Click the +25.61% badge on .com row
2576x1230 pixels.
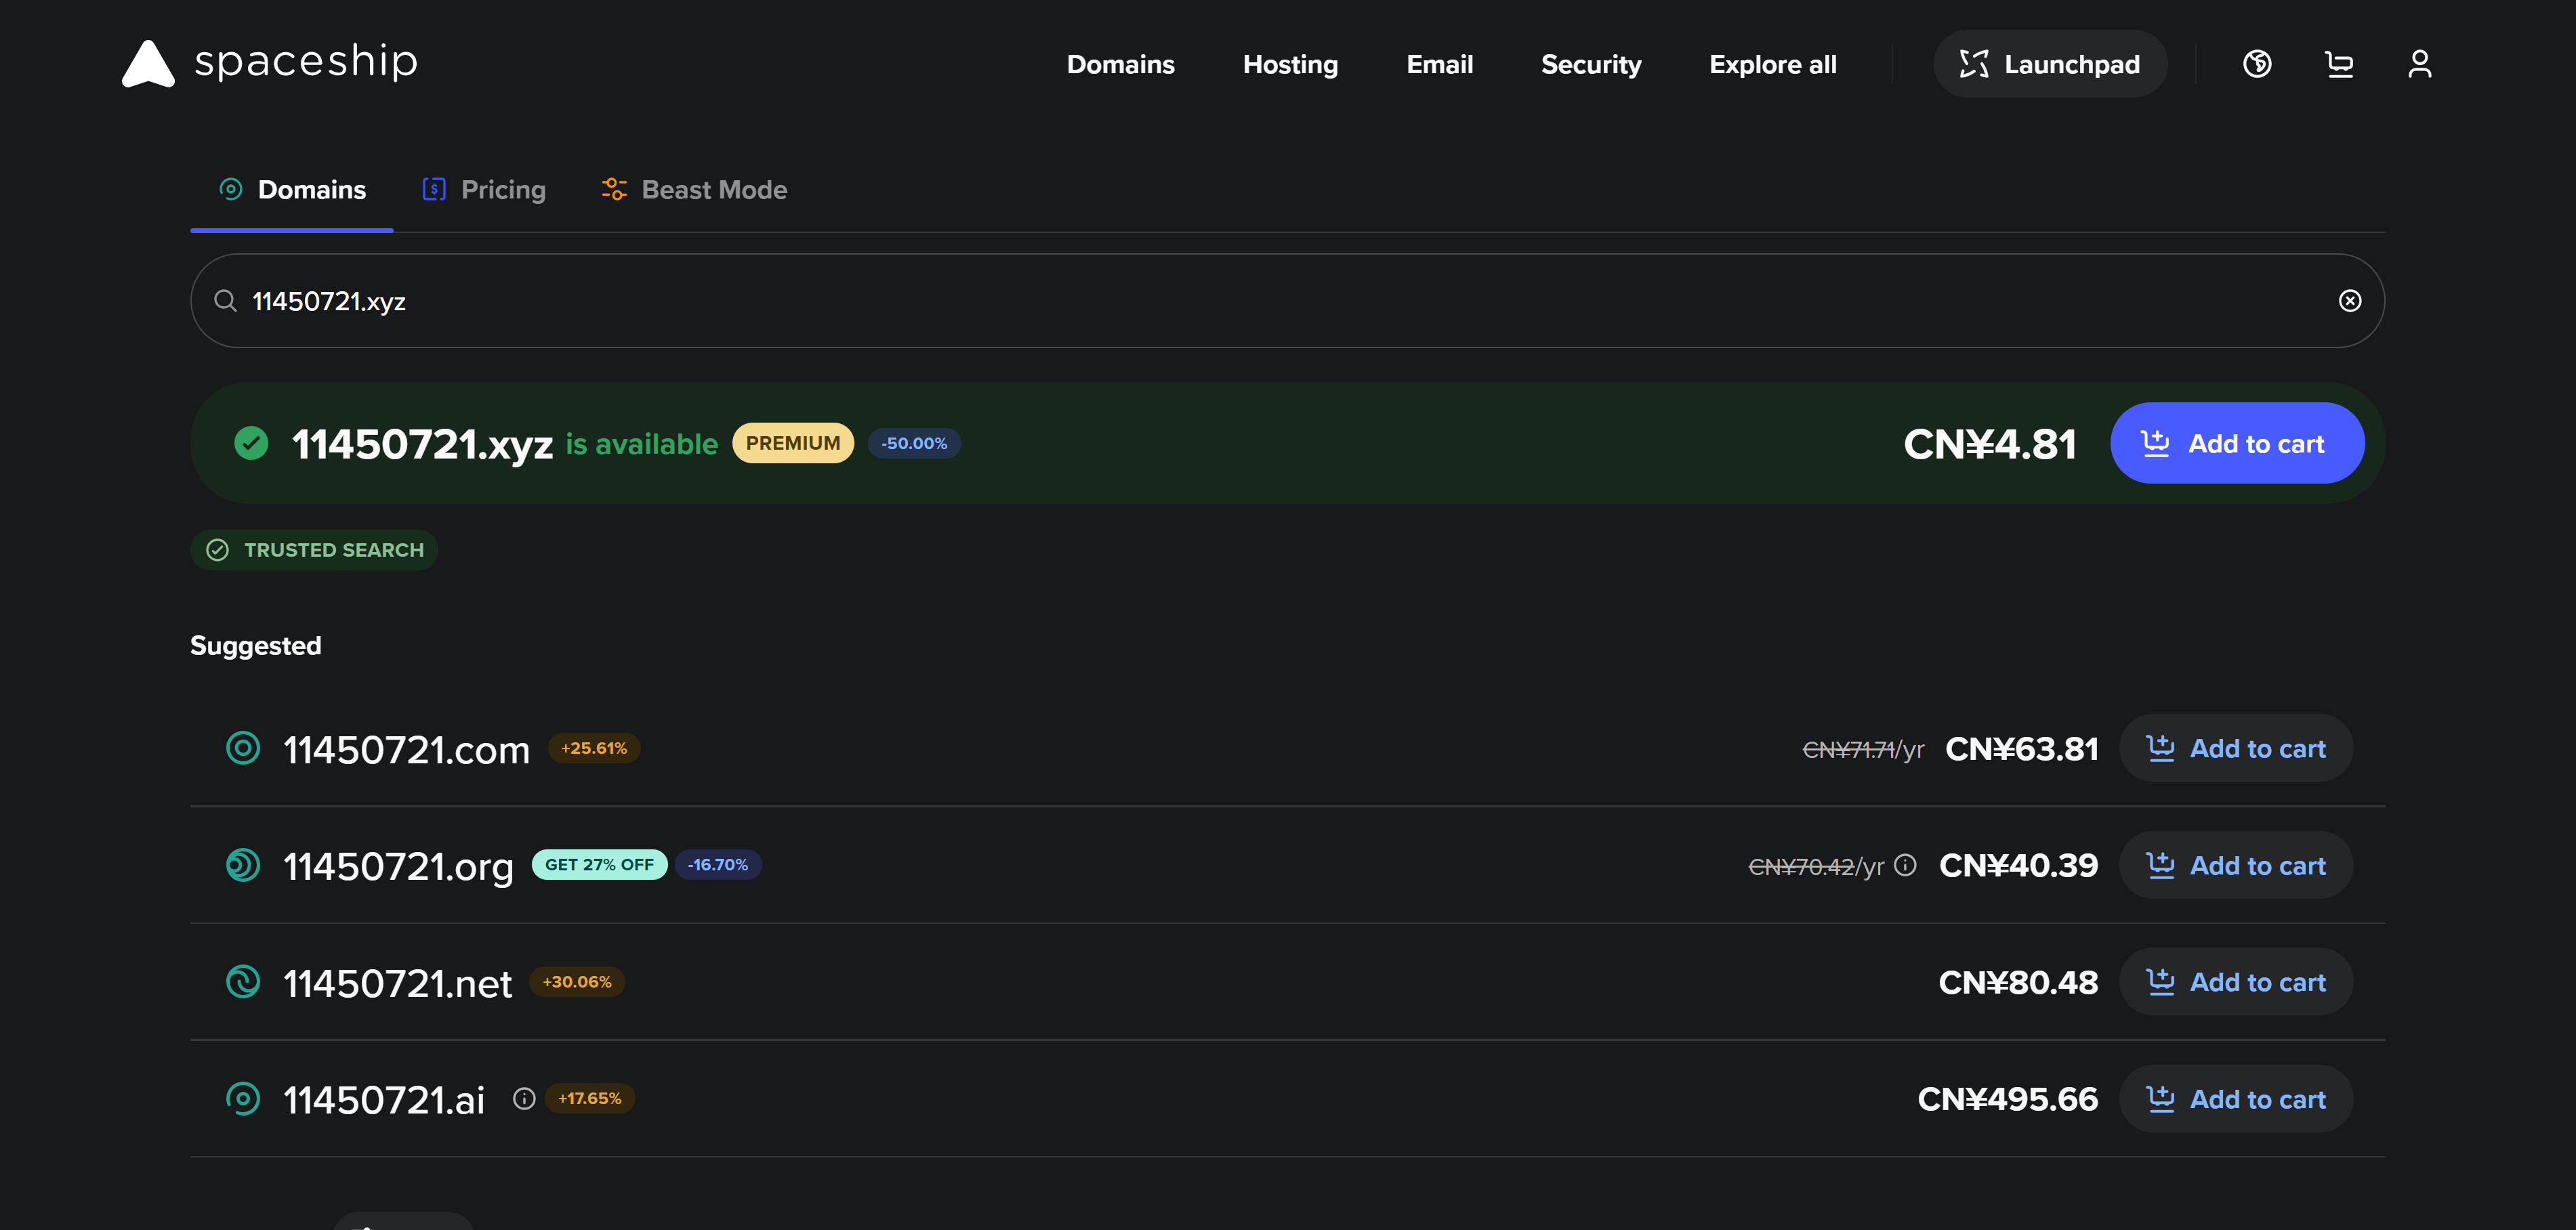[x=594, y=748]
